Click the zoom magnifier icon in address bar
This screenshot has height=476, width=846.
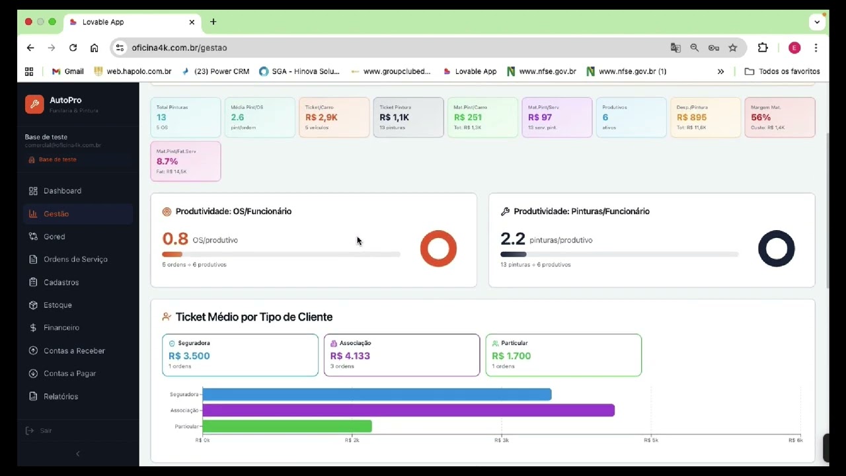pyautogui.click(x=695, y=48)
